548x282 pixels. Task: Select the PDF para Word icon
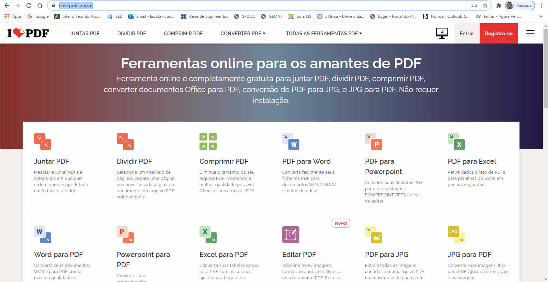click(x=291, y=142)
